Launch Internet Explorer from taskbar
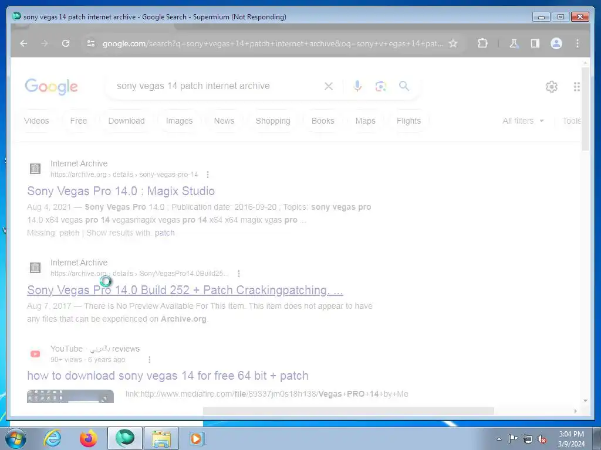Viewport: 601px width, 450px height. (x=52, y=438)
